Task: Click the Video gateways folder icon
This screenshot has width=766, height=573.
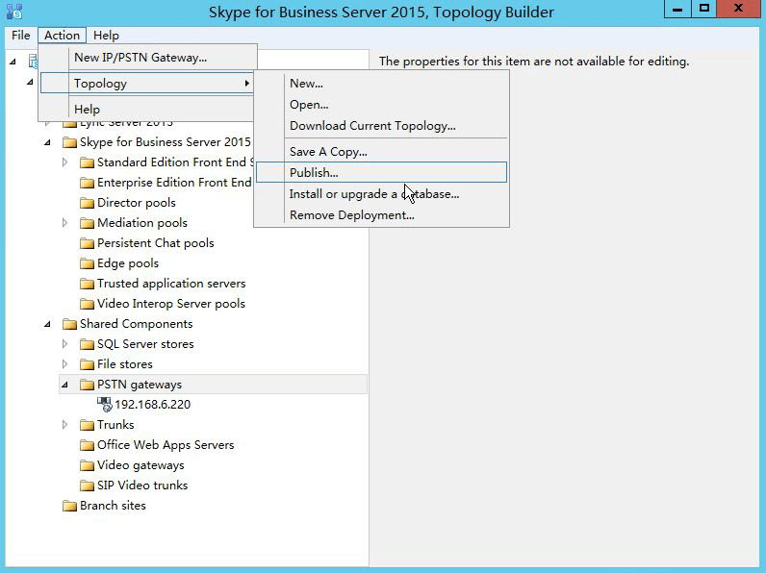Action: tap(87, 465)
